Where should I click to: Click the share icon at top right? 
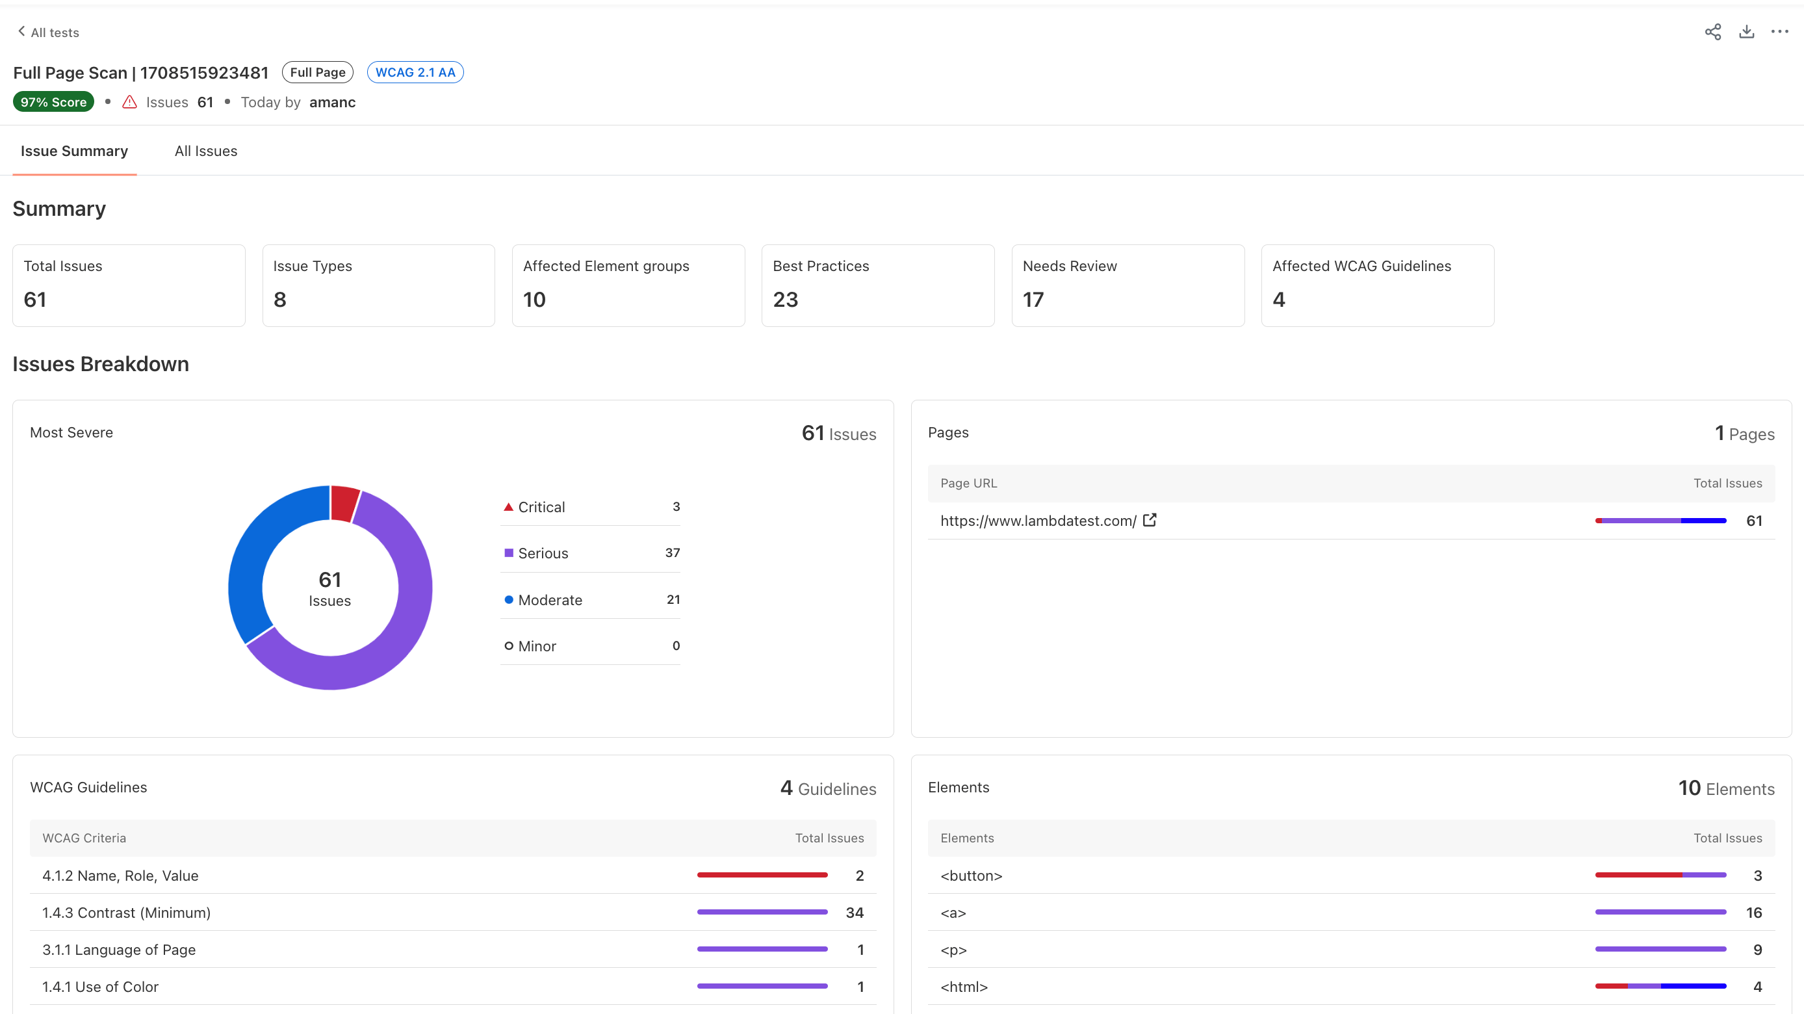tap(1712, 31)
